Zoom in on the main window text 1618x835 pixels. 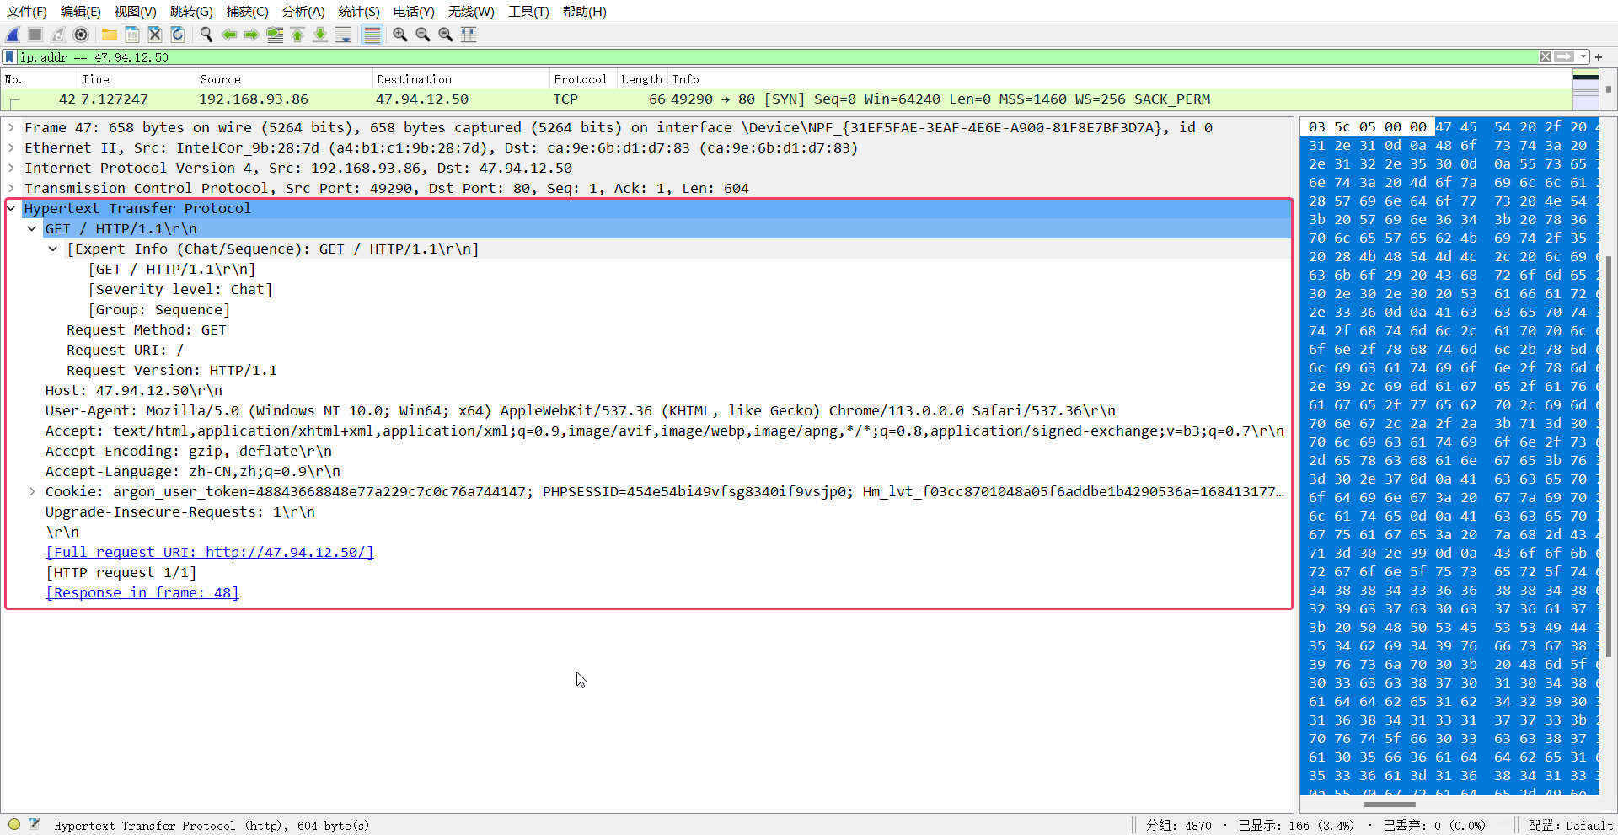tap(400, 35)
